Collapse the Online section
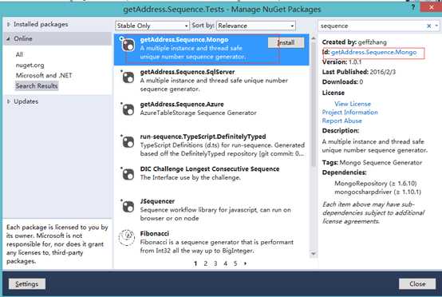 click(8, 38)
